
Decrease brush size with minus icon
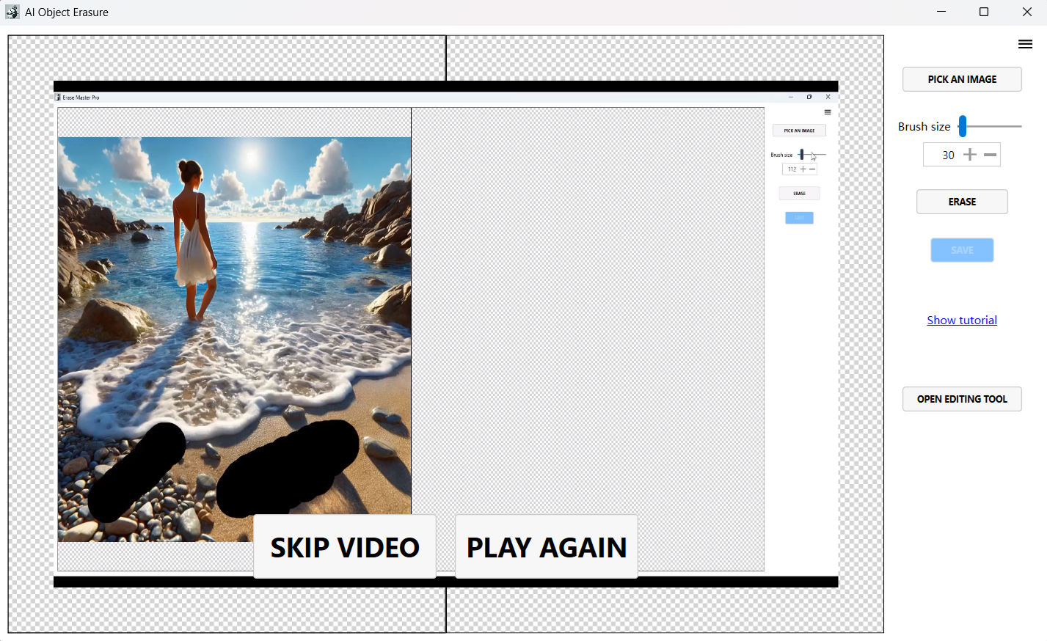coord(990,155)
